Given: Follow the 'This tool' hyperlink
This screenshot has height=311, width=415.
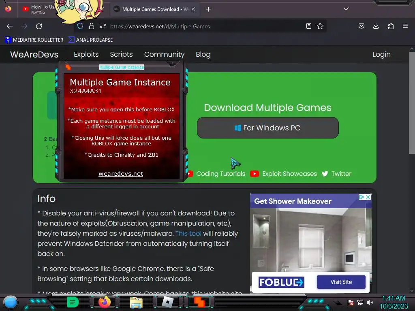Looking at the screenshot, I should point(188,234).
